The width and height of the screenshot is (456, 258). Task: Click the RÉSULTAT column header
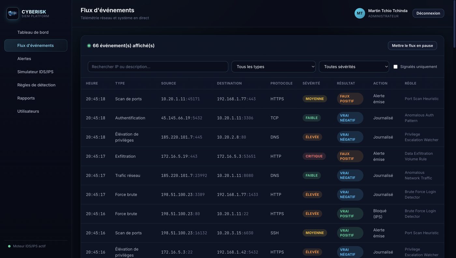point(346,83)
